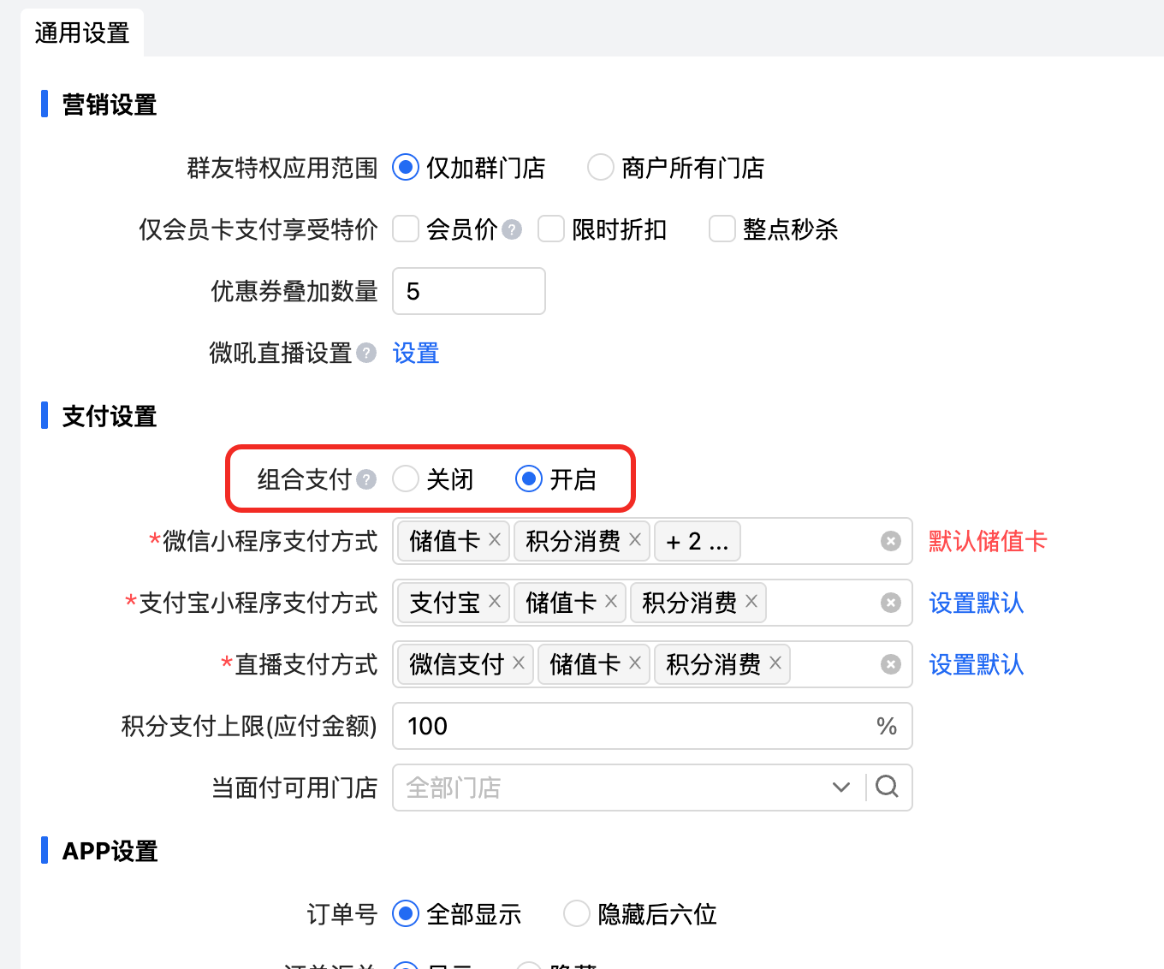This screenshot has width=1164, height=969.
Task: Click help icon next to 组合支付
Action: [x=366, y=479]
